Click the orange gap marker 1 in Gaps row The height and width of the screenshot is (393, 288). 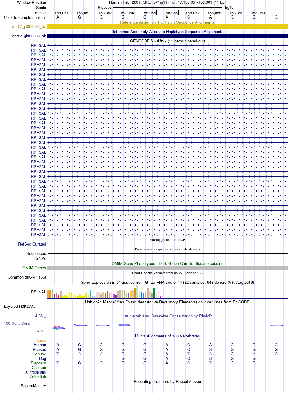click(200, 340)
